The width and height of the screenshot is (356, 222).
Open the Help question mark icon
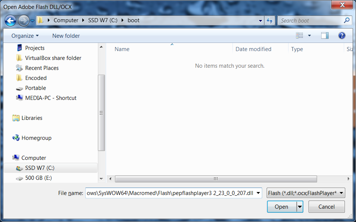pyautogui.click(x=342, y=36)
